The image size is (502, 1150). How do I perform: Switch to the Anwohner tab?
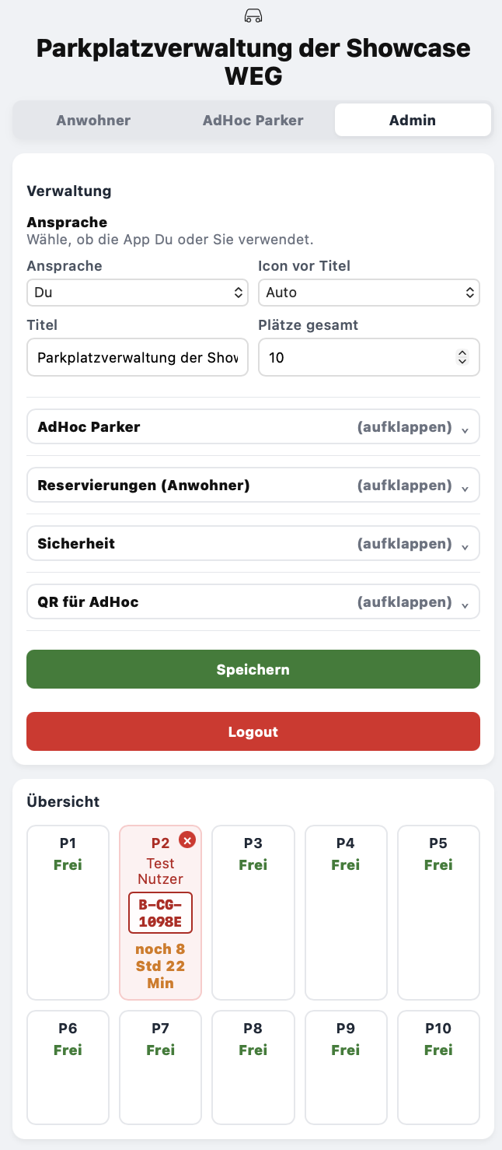point(93,120)
